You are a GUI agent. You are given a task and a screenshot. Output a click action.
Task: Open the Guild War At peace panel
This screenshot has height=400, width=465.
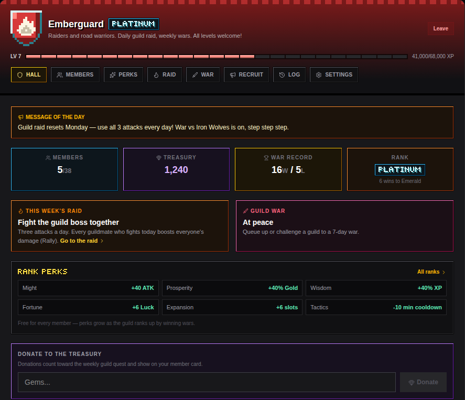344,226
